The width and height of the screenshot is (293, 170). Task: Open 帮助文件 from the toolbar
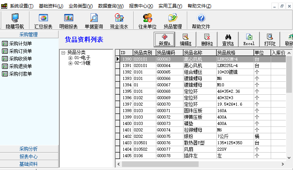click(201, 21)
